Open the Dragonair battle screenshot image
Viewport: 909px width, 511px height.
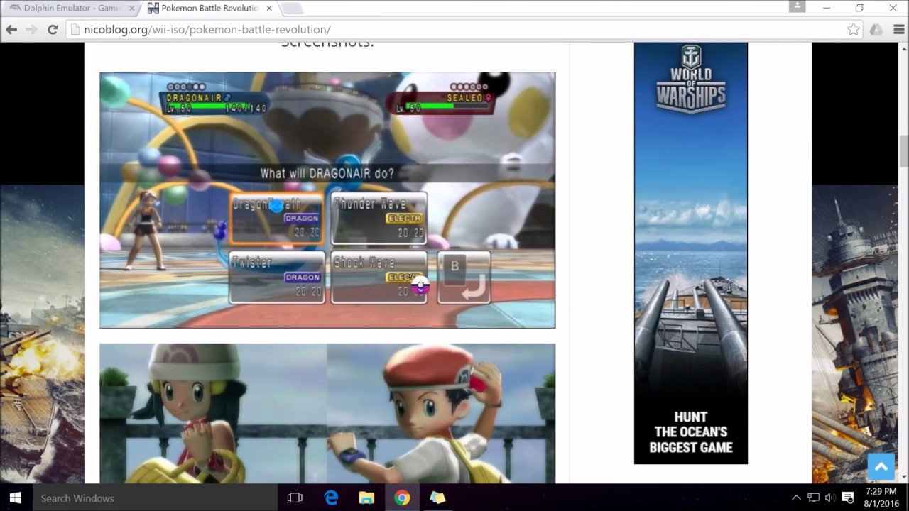[x=327, y=200]
